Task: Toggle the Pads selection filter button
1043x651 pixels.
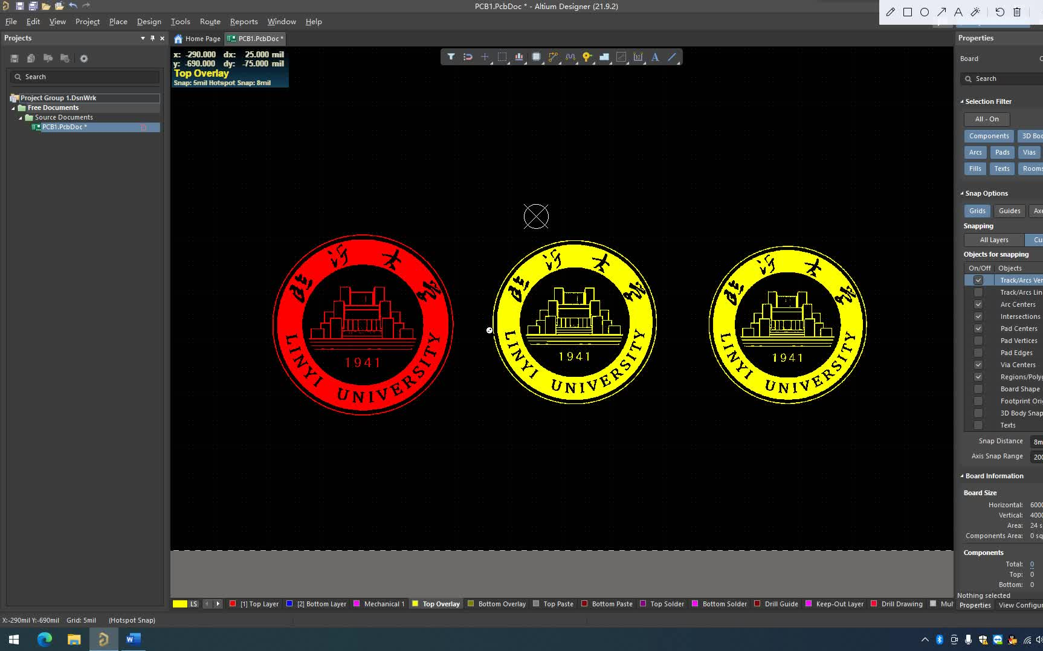Action: pos(1002,152)
